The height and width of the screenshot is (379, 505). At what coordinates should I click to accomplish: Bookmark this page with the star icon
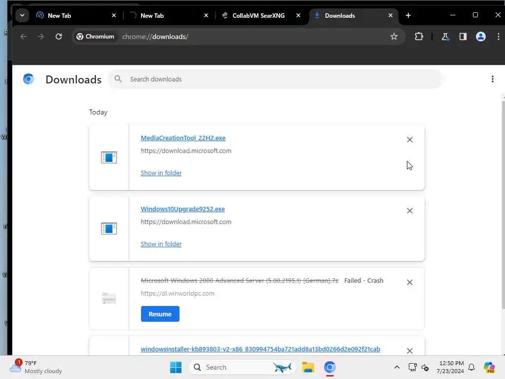click(x=394, y=37)
